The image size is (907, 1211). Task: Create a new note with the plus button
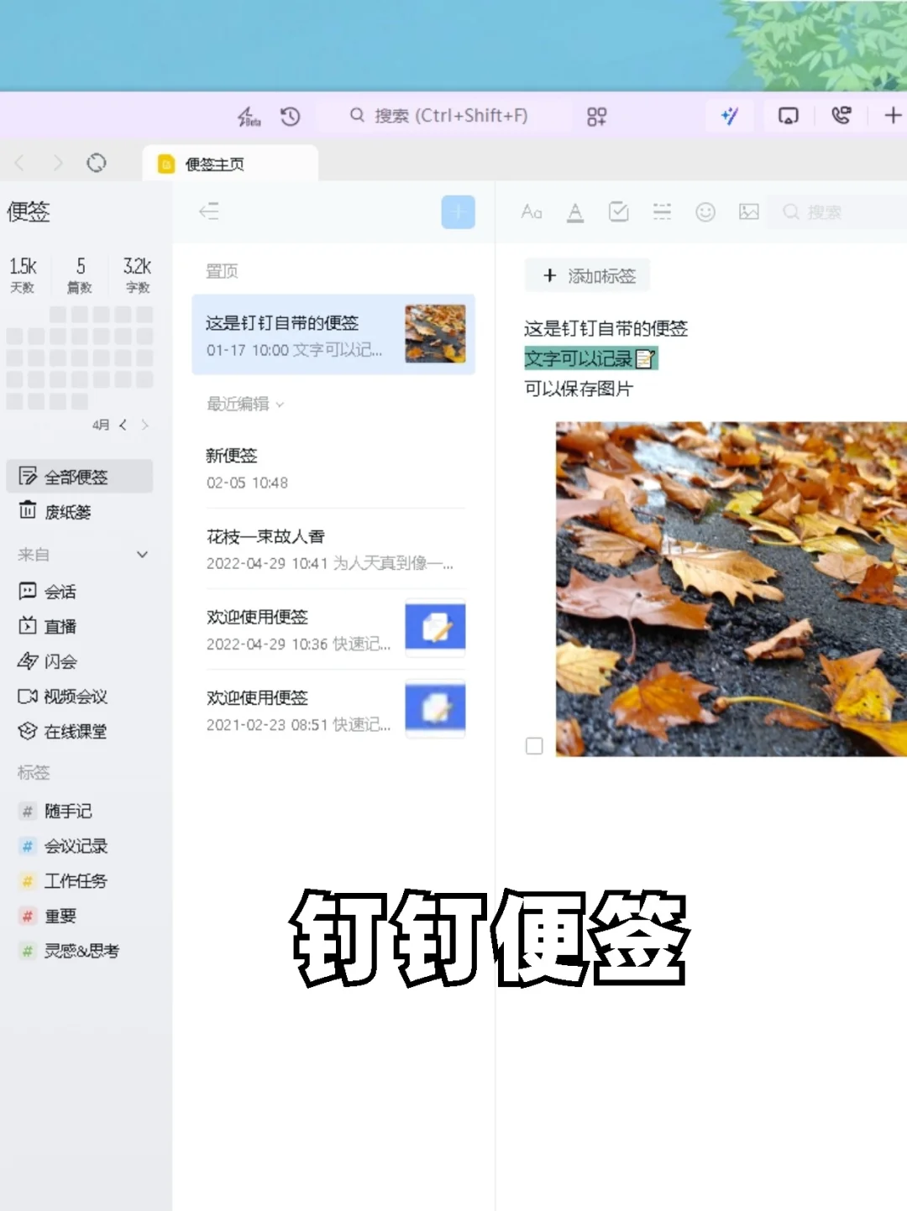point(458,211)
